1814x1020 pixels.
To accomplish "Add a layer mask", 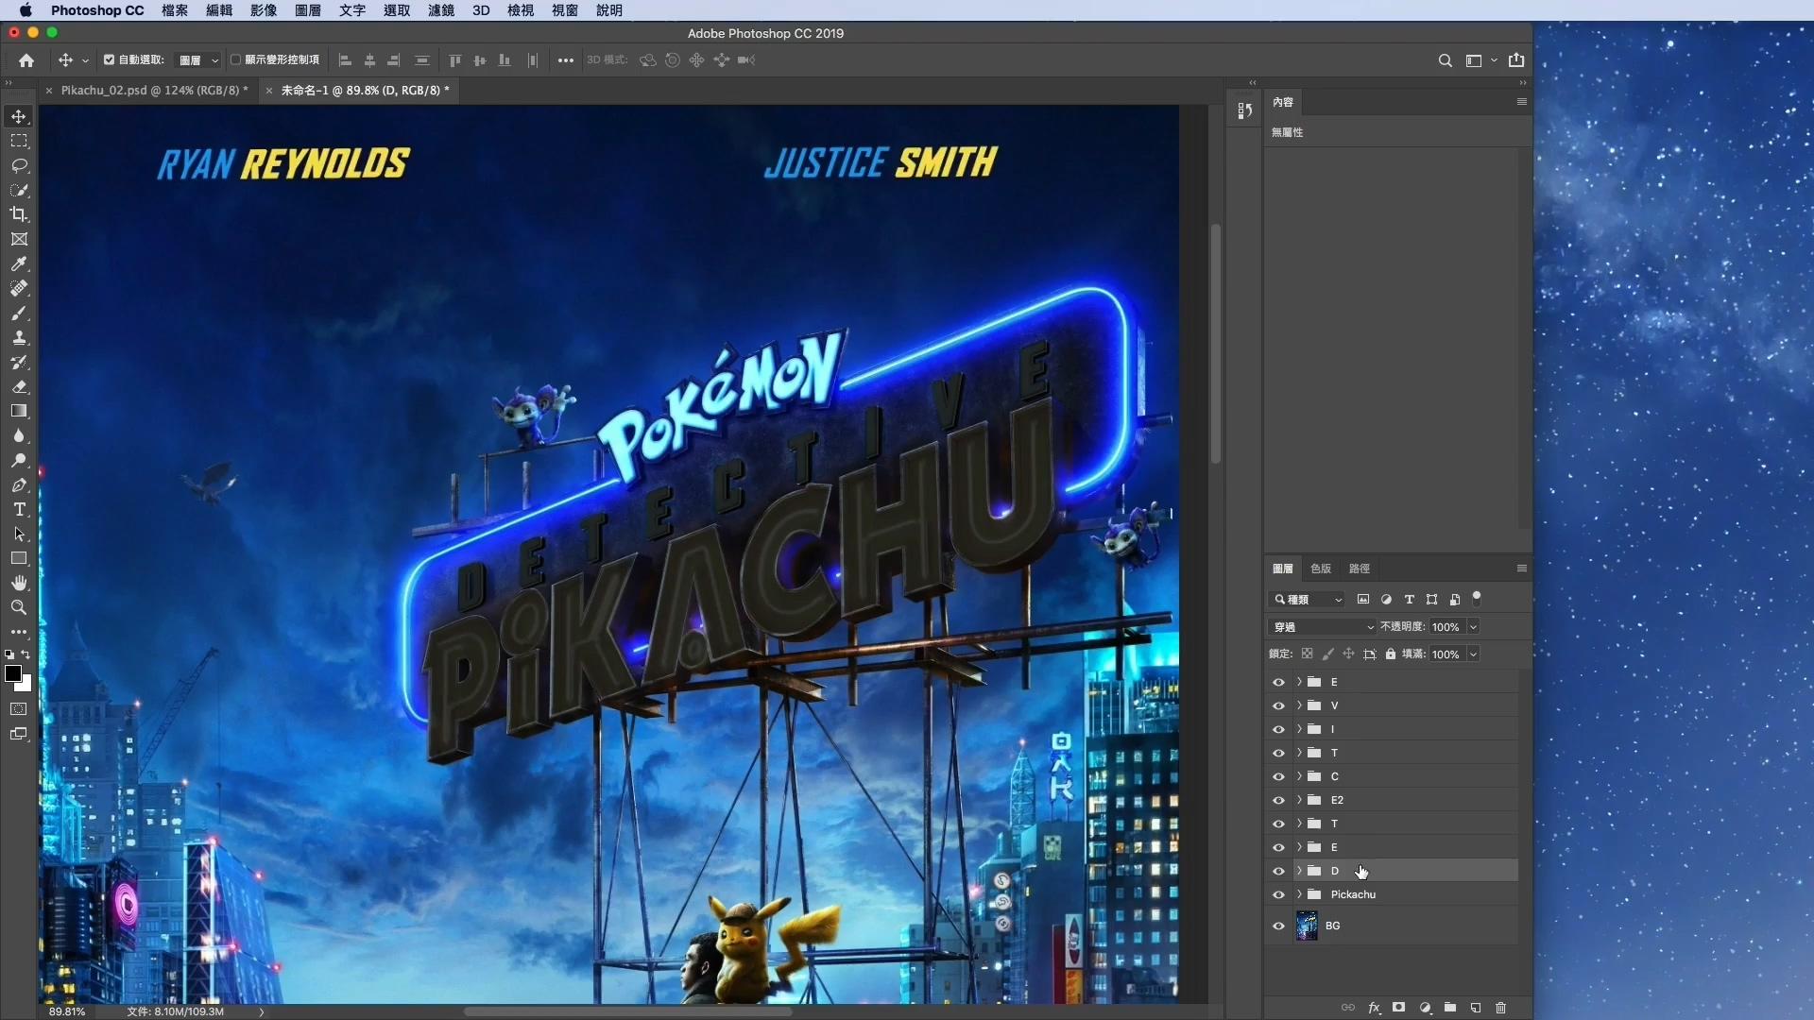I will (1399, 1008).
